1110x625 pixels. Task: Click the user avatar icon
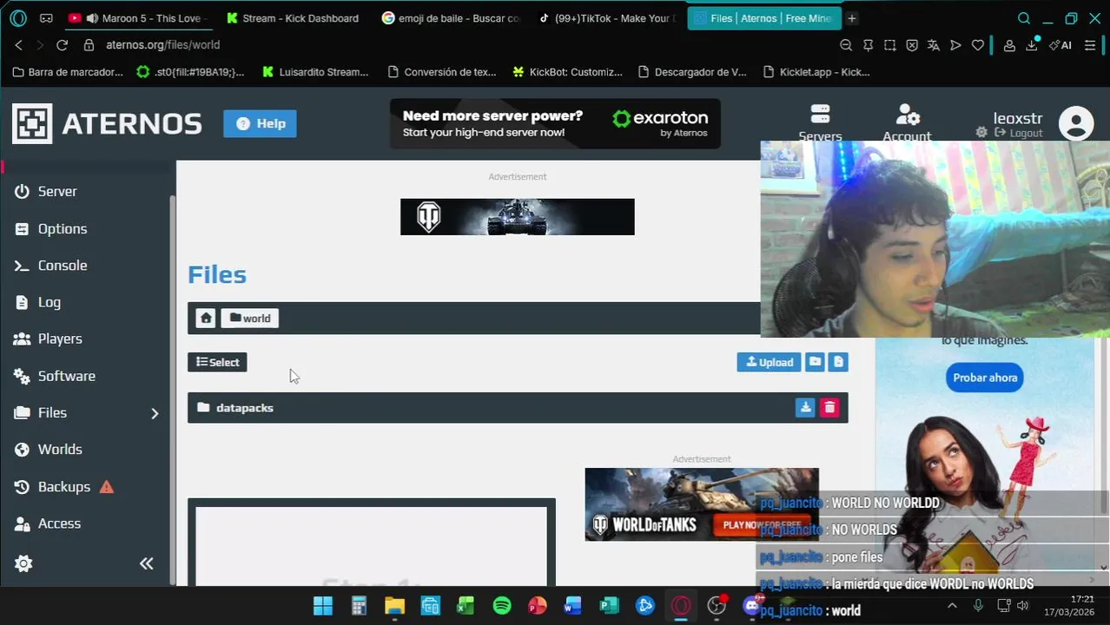point(1076,123)
